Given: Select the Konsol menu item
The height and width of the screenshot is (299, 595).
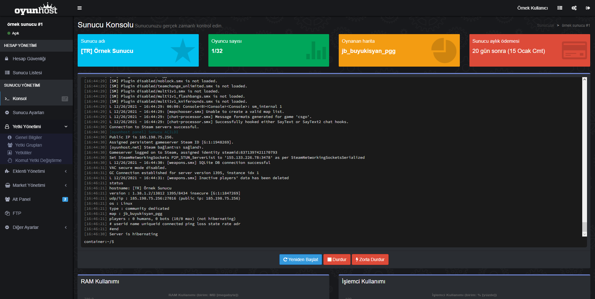Looking at the screenshot, I should coord(36,99).
